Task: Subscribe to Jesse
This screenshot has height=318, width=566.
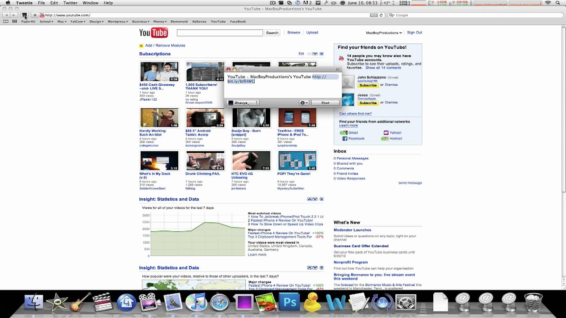Action: click(x=368, y=103)
